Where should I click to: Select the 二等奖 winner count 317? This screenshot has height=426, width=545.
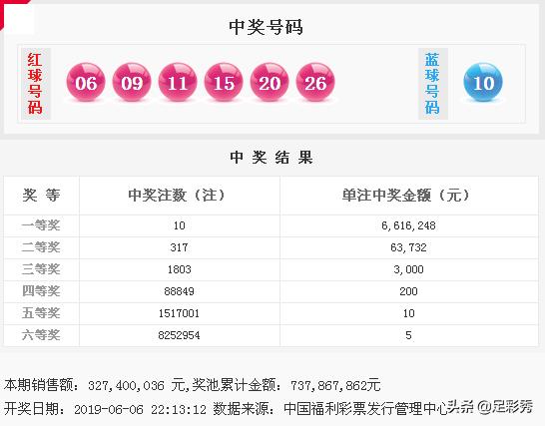(179, 247)
